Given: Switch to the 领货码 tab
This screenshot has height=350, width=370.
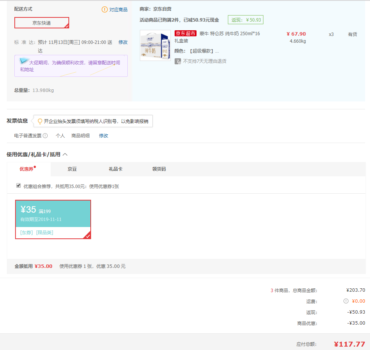Looking at the screenshot, I should point(159,169).
